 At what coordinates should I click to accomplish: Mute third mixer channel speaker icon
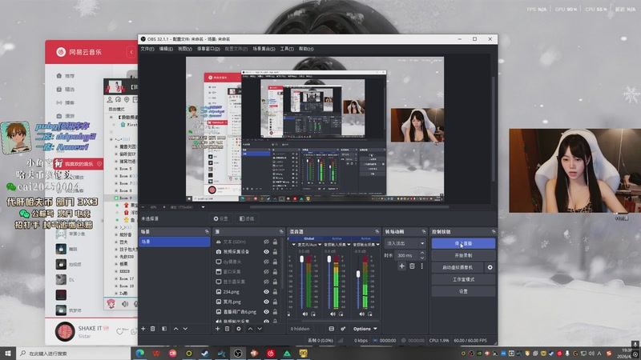(x=362, y=314)
